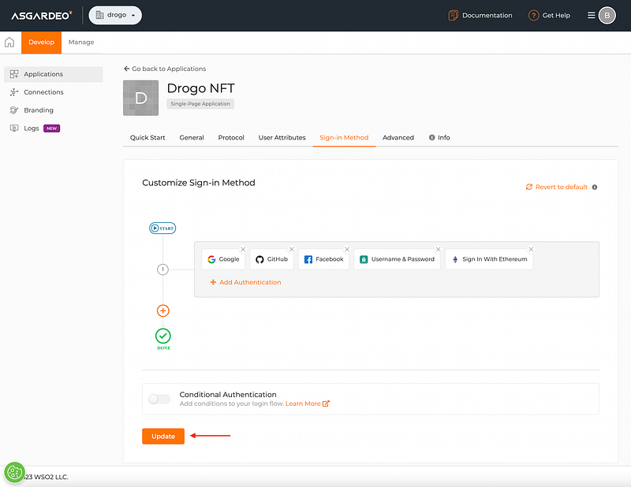Select the GitHub authenticator

pos(271,259)
